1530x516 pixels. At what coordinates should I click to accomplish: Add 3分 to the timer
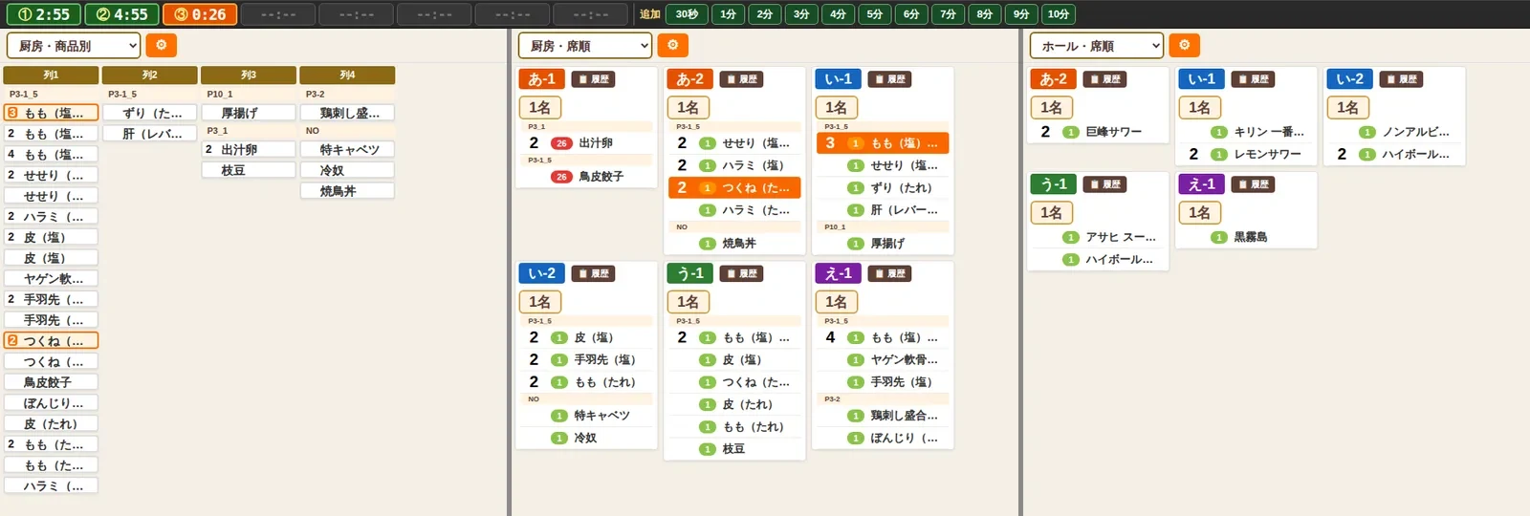pos(801,14)
